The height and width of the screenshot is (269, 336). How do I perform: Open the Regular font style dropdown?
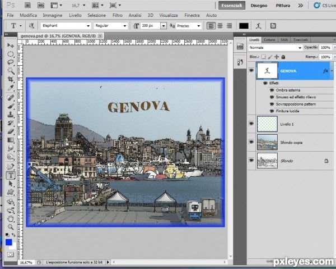point(125,26)
